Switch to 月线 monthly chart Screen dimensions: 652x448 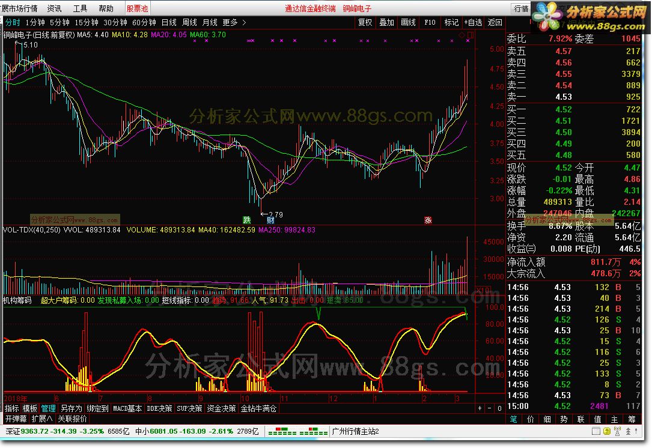tap(210, 22)
